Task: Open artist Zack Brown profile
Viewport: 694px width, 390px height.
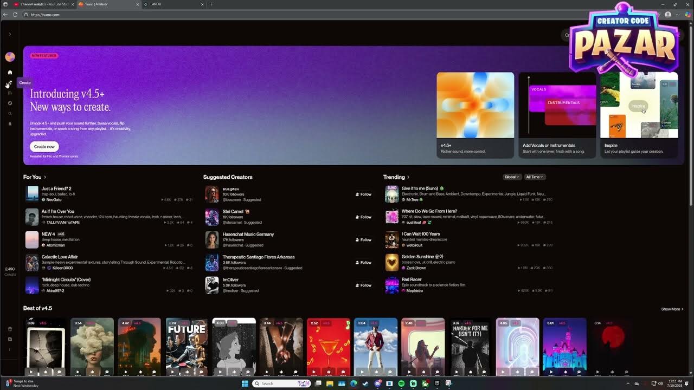Action: tap(416, 268)
